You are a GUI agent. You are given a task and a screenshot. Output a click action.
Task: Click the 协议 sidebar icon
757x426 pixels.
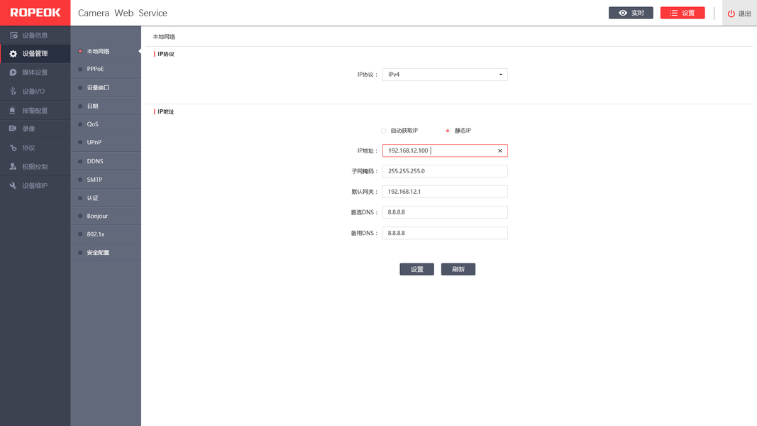(13, 148)
